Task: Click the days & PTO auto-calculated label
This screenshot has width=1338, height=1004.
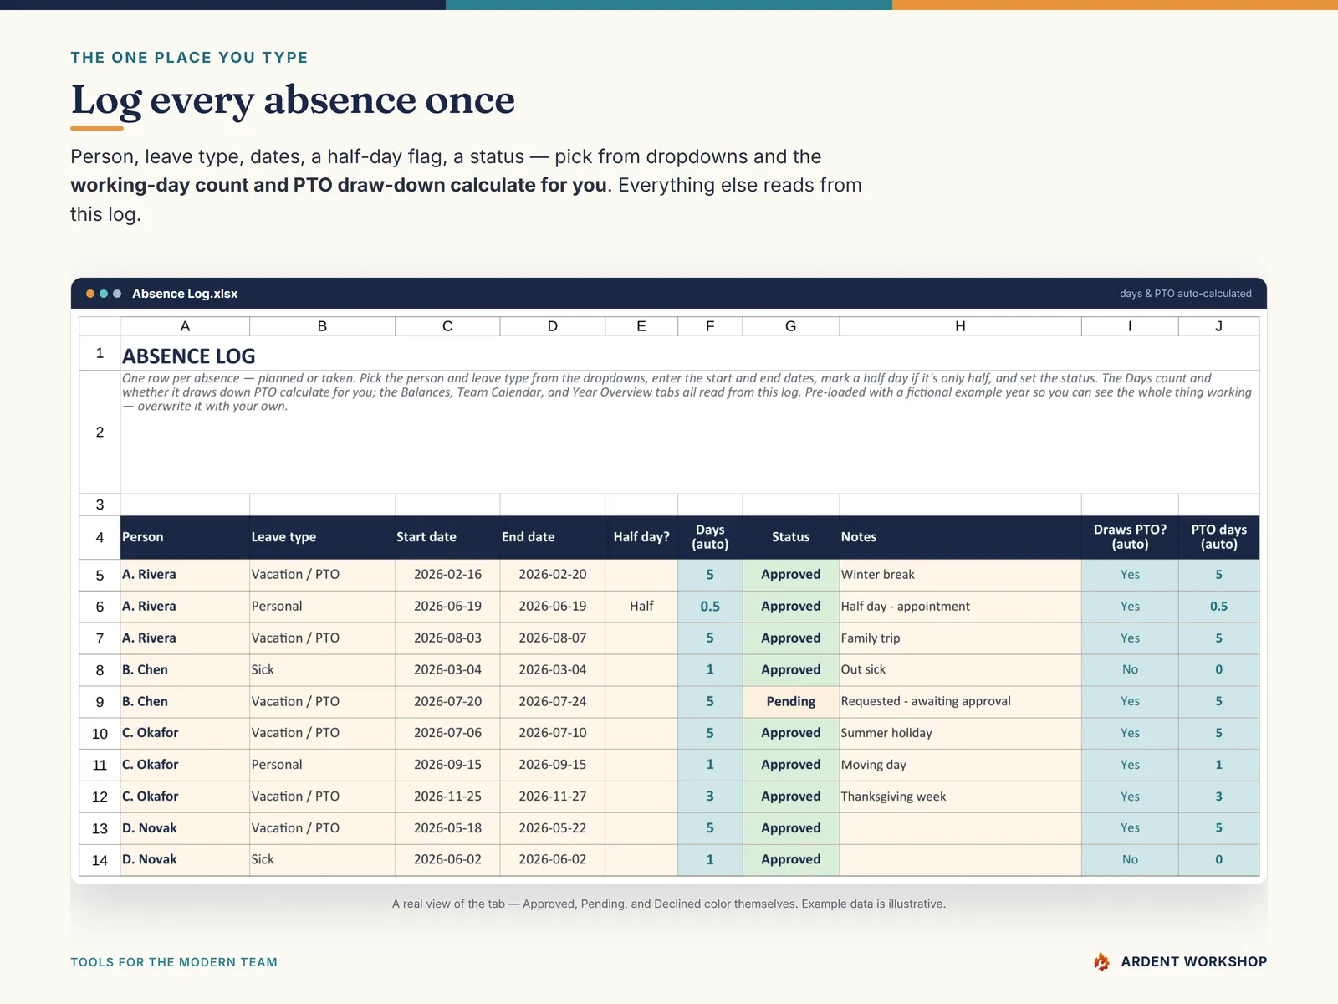Action: pyautogui.click(x=1186, y=294)
